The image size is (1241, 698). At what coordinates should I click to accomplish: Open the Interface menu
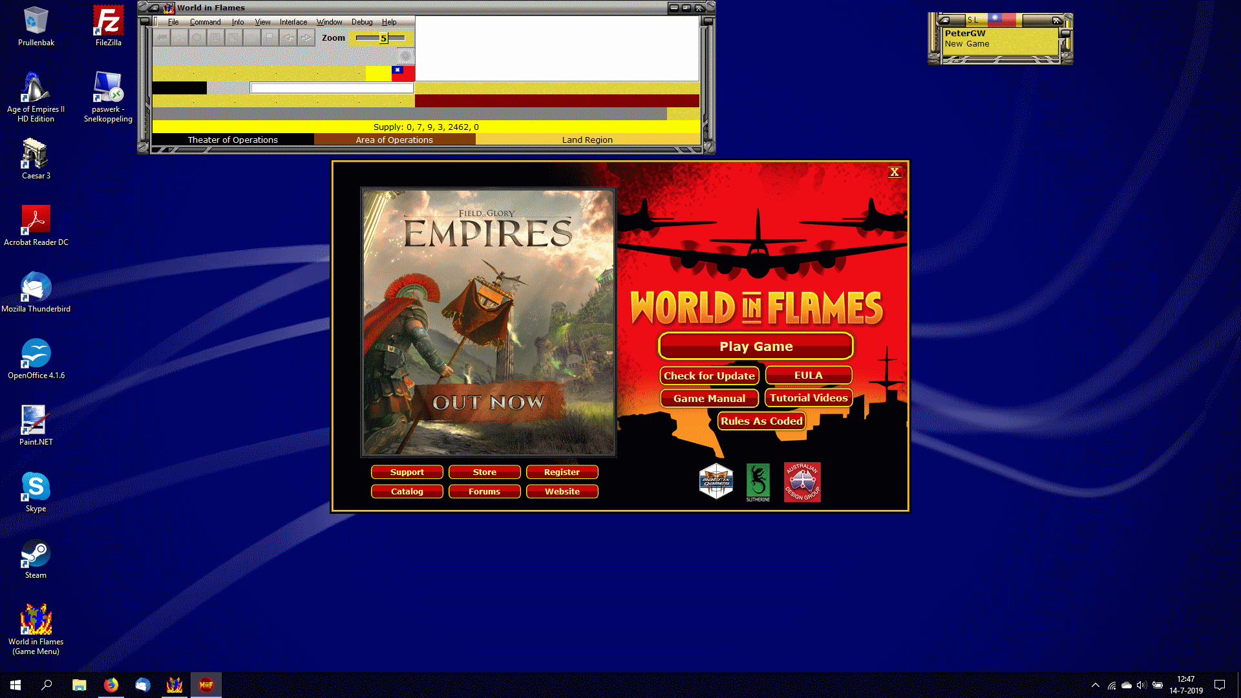pyautogui.click(x=293, y=22)
